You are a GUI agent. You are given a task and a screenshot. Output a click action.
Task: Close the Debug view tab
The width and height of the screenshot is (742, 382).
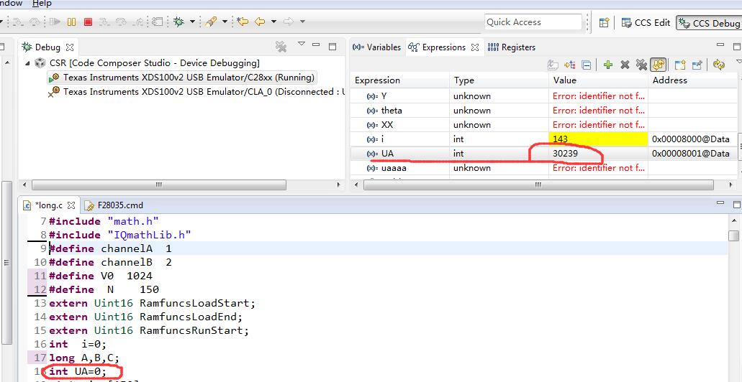(70, 47)
